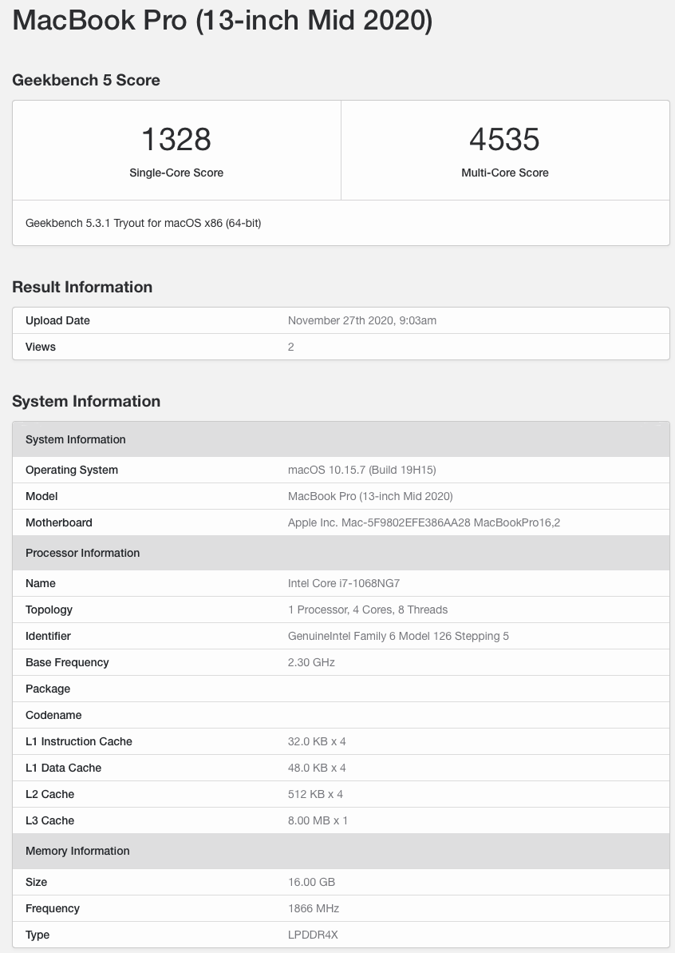Select the 1866 MHz frequency value
The height and width of the screenshot is (953, 675).
click(x=314, y=908)
